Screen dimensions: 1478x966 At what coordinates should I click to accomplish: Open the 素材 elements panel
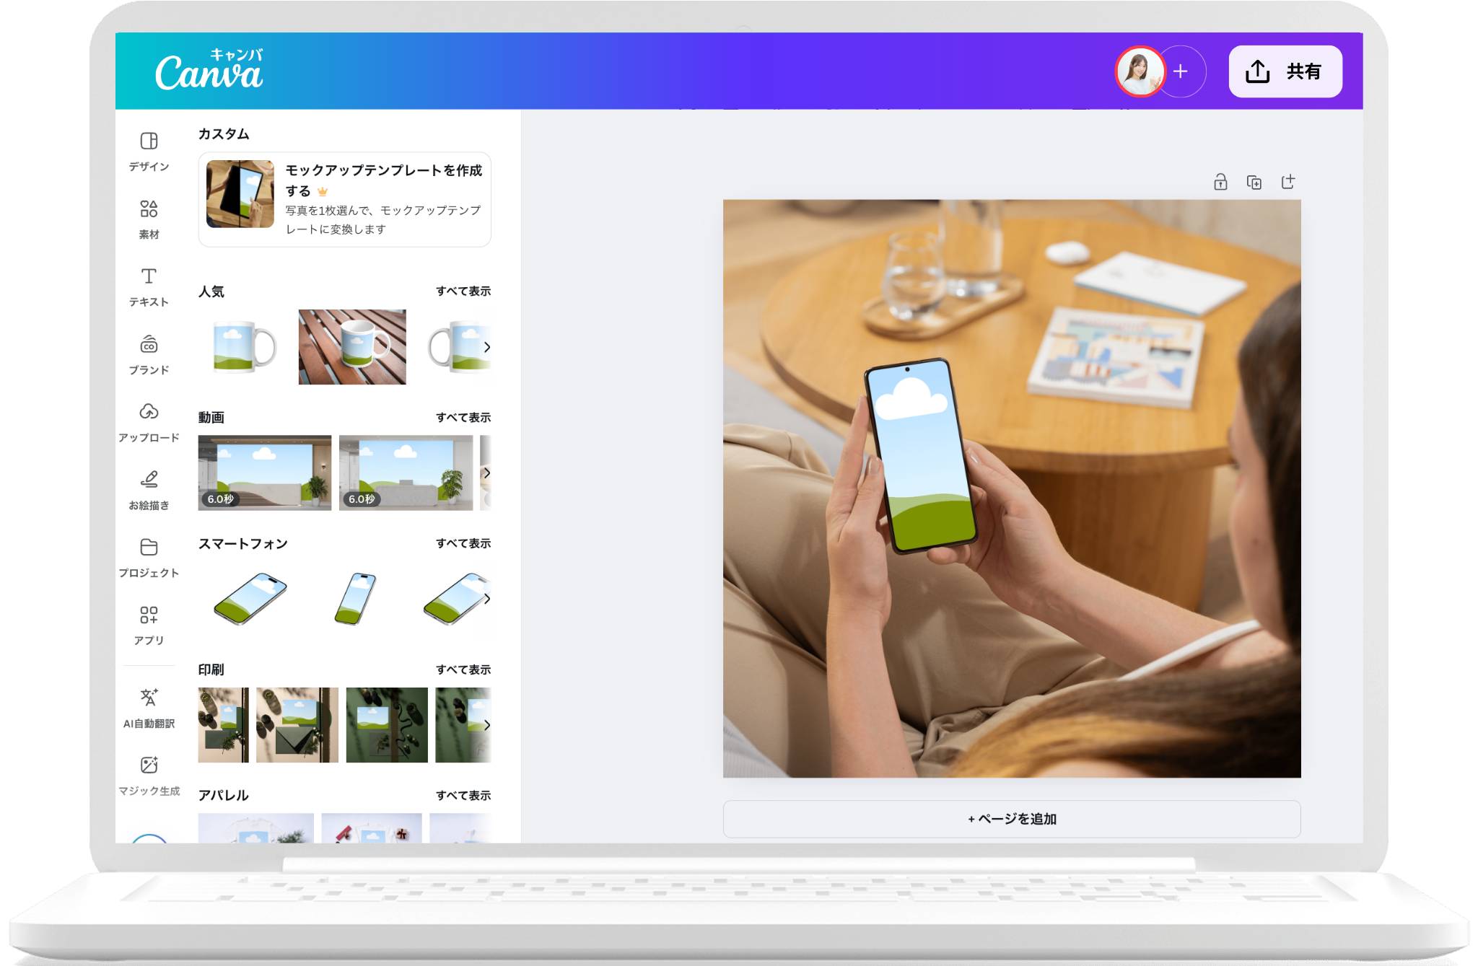click(x=149, y=218)
